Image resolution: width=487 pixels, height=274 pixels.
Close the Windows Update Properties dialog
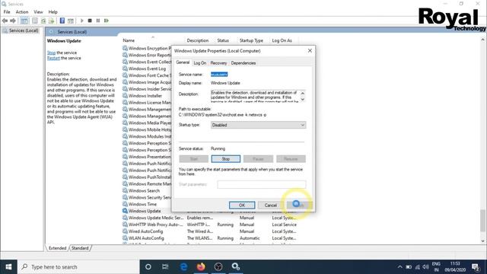coord(310,51)
